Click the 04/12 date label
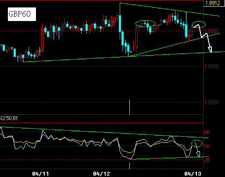225x177 pixels. tap(101, 174)
